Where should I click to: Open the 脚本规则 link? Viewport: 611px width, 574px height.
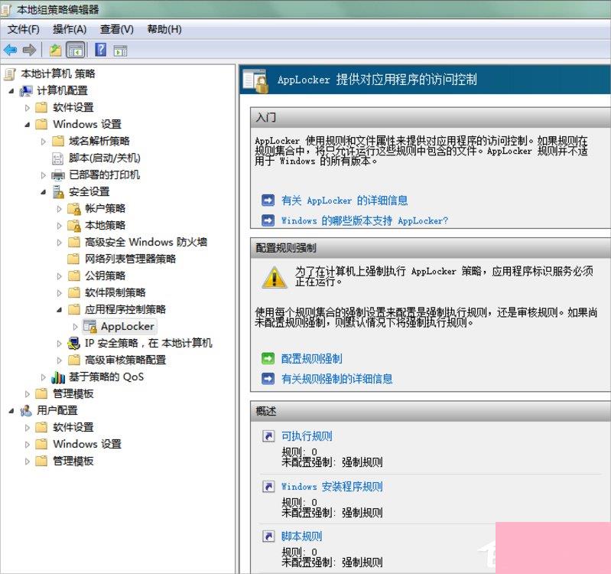(301, 536)
